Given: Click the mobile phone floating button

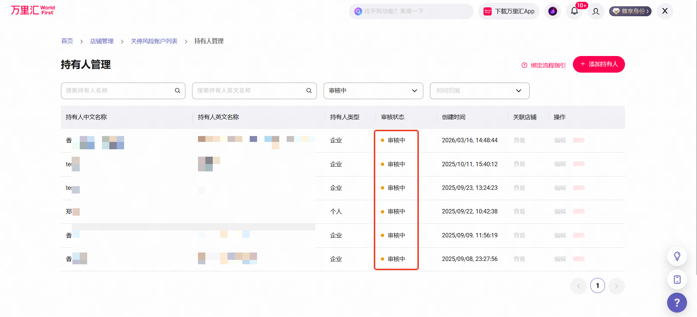Looking at the screenshot, I should [x=677, y=279].
